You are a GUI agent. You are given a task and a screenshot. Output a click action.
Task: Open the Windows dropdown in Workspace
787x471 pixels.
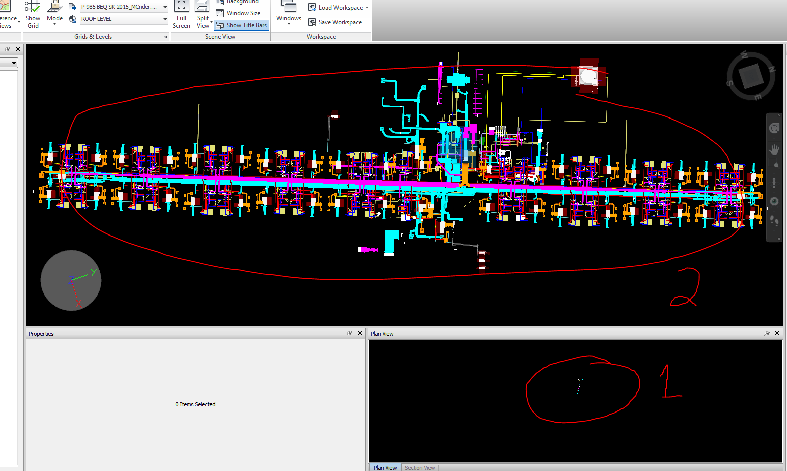[289, 14]
